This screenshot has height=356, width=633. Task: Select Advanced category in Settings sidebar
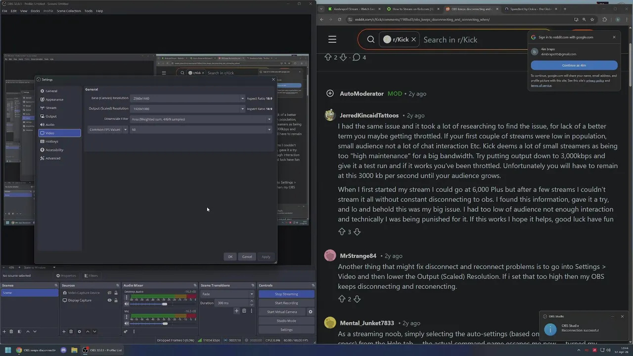tap(60, 158)
